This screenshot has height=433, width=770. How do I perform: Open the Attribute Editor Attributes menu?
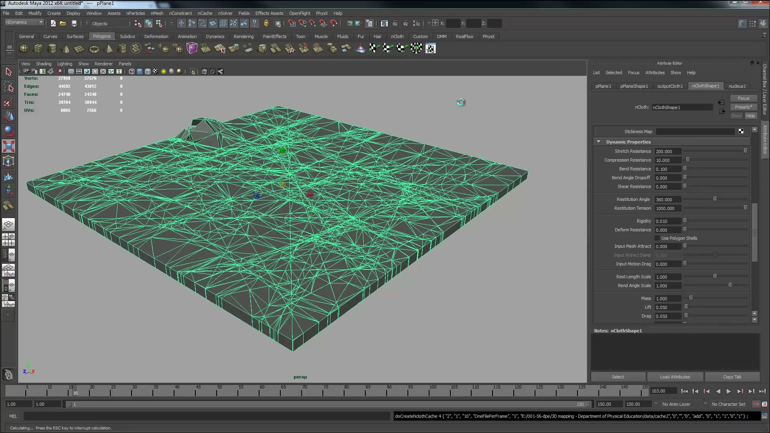click(655, 73)
